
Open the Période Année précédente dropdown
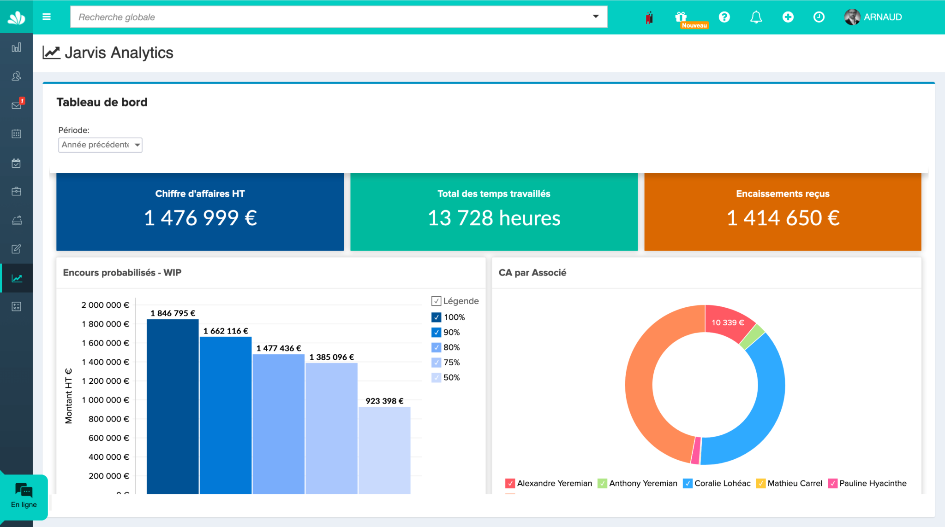point(100,145)
